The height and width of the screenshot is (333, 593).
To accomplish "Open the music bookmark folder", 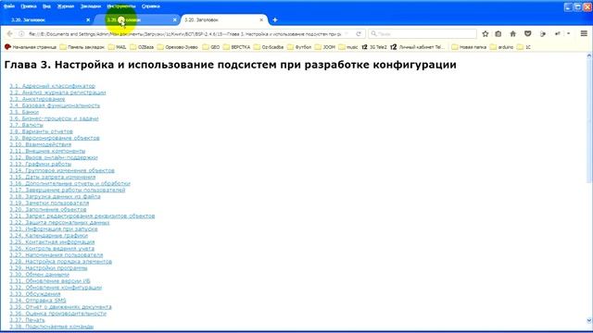I will pos(348,47).
